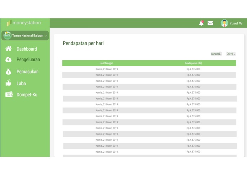This screenshot has height=175, width=247.
Task: Click the Yusuf W username
Action: [236, 23]
